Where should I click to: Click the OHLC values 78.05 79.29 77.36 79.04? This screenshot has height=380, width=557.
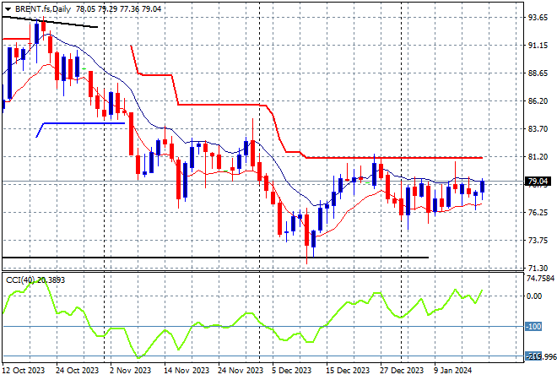pos(119,9)
